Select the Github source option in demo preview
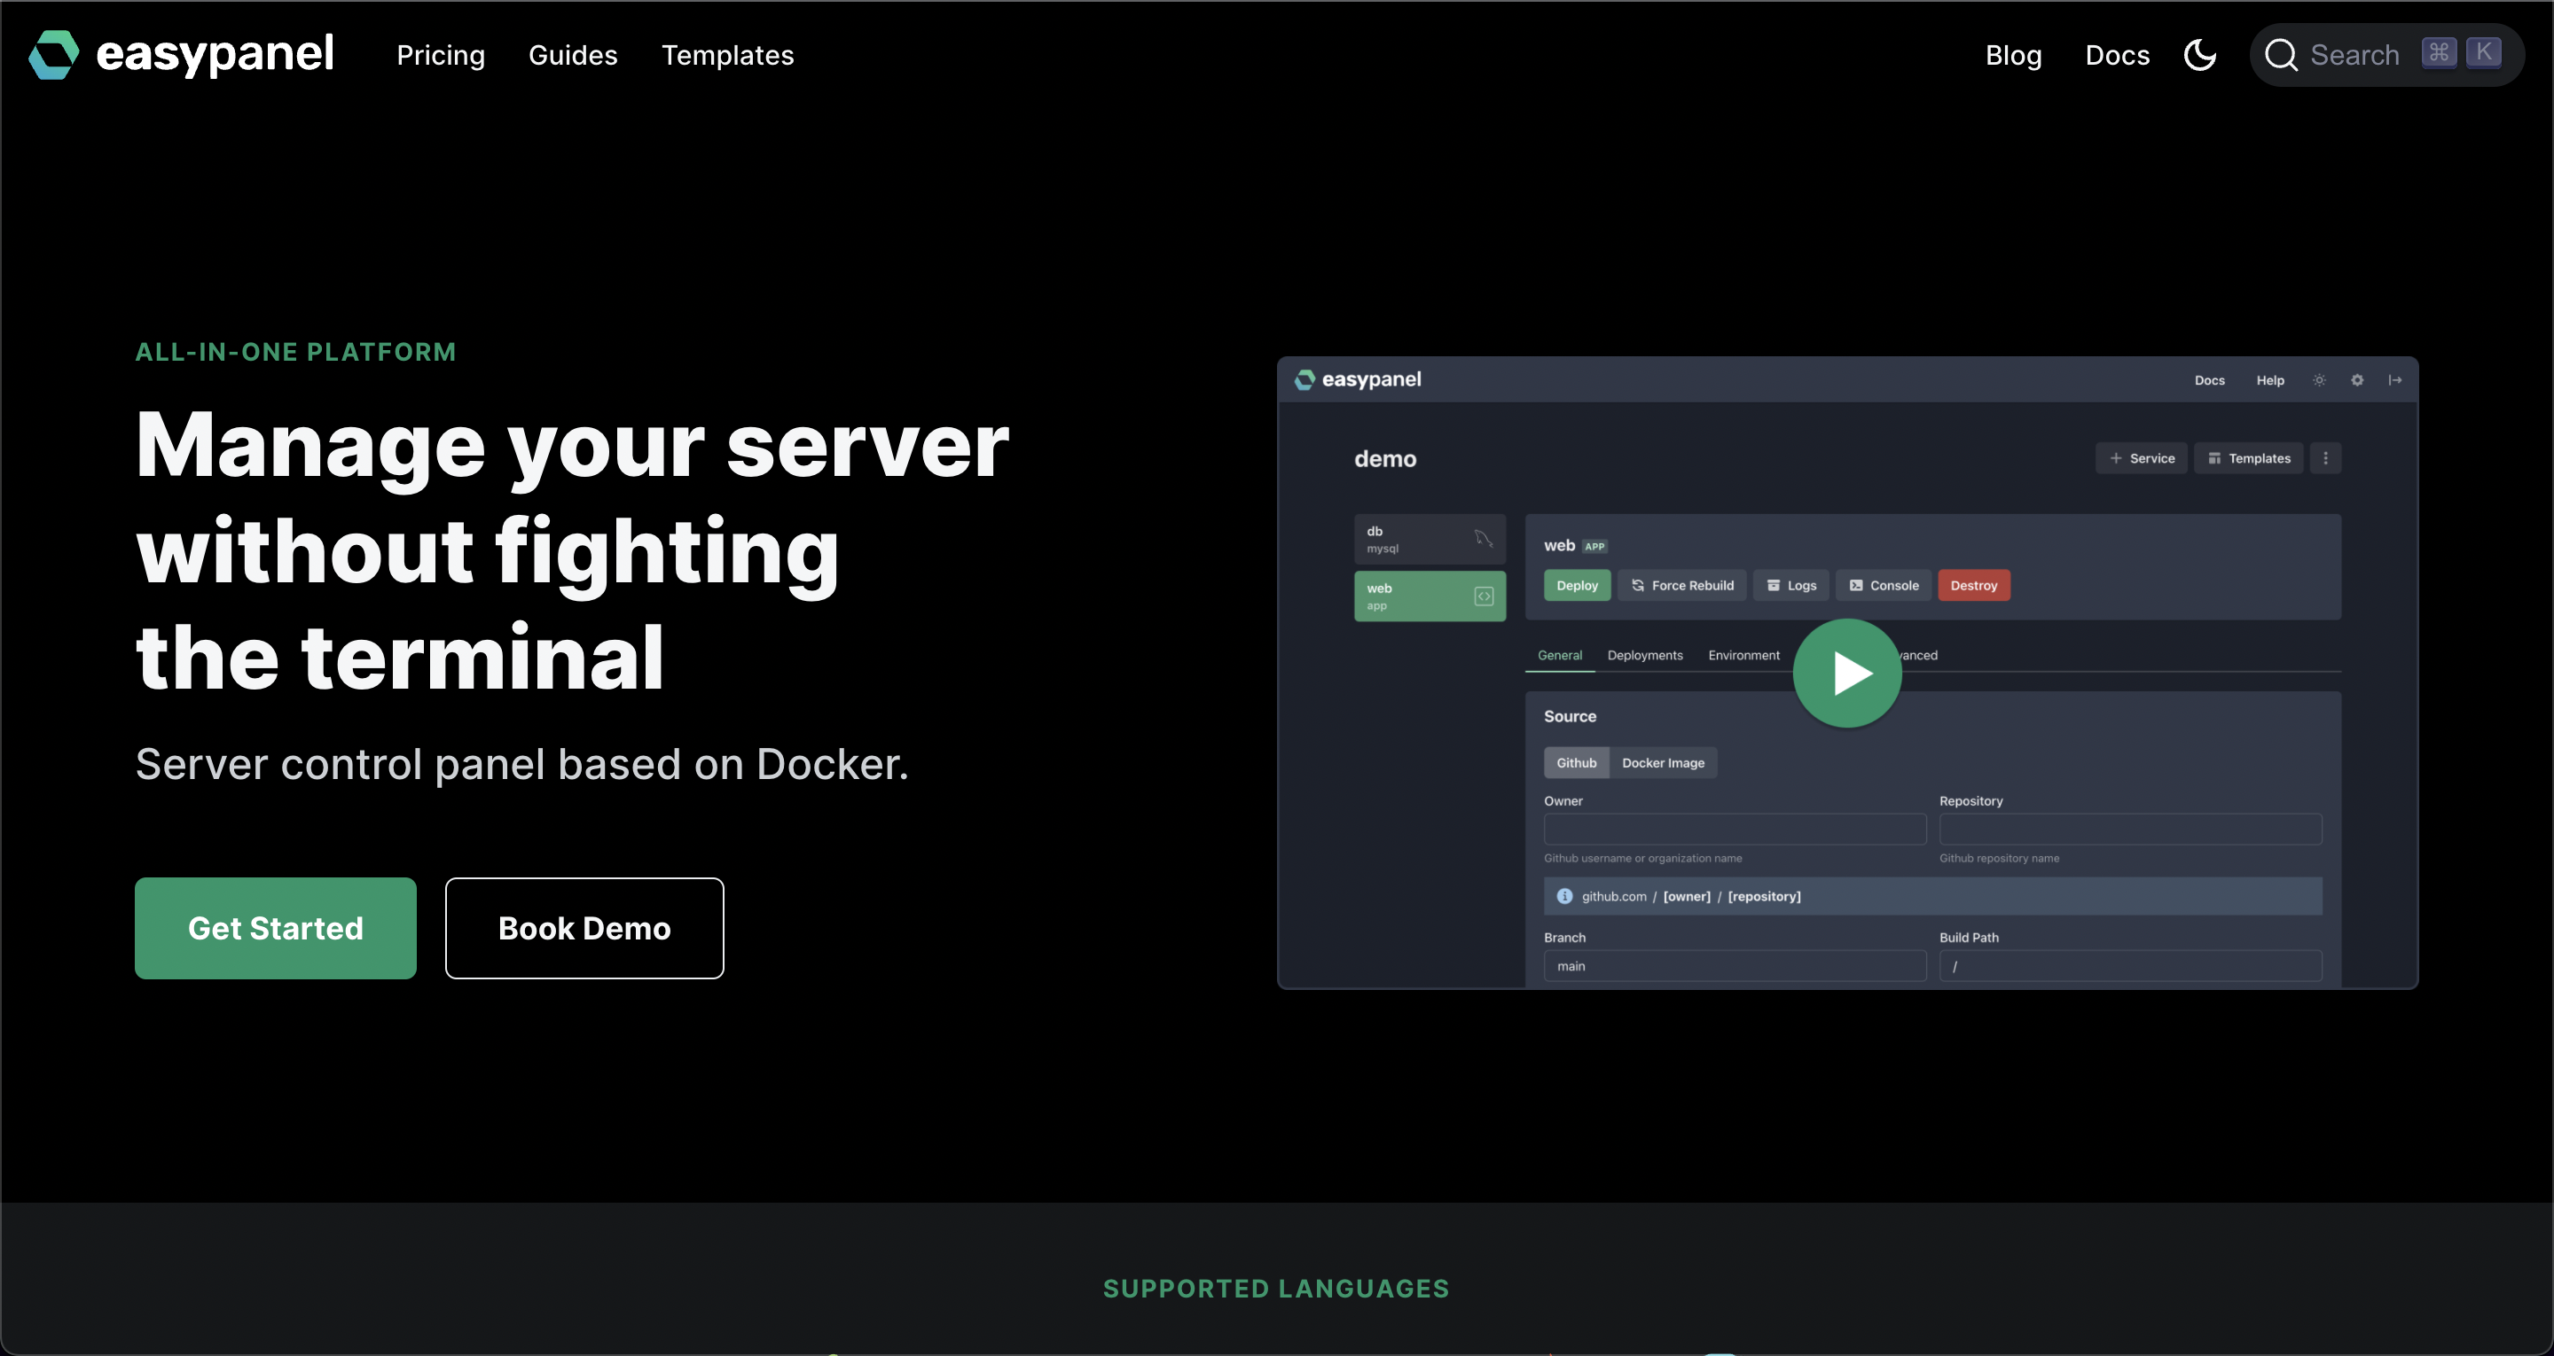Screen dimensions: 2554x1356 (1577, 762)
